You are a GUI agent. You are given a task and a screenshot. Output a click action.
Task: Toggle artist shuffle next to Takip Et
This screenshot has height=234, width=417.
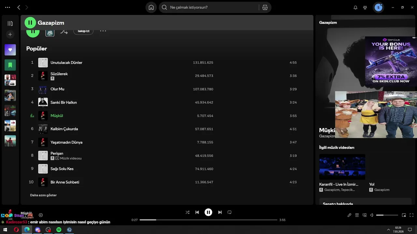(64, 32)
